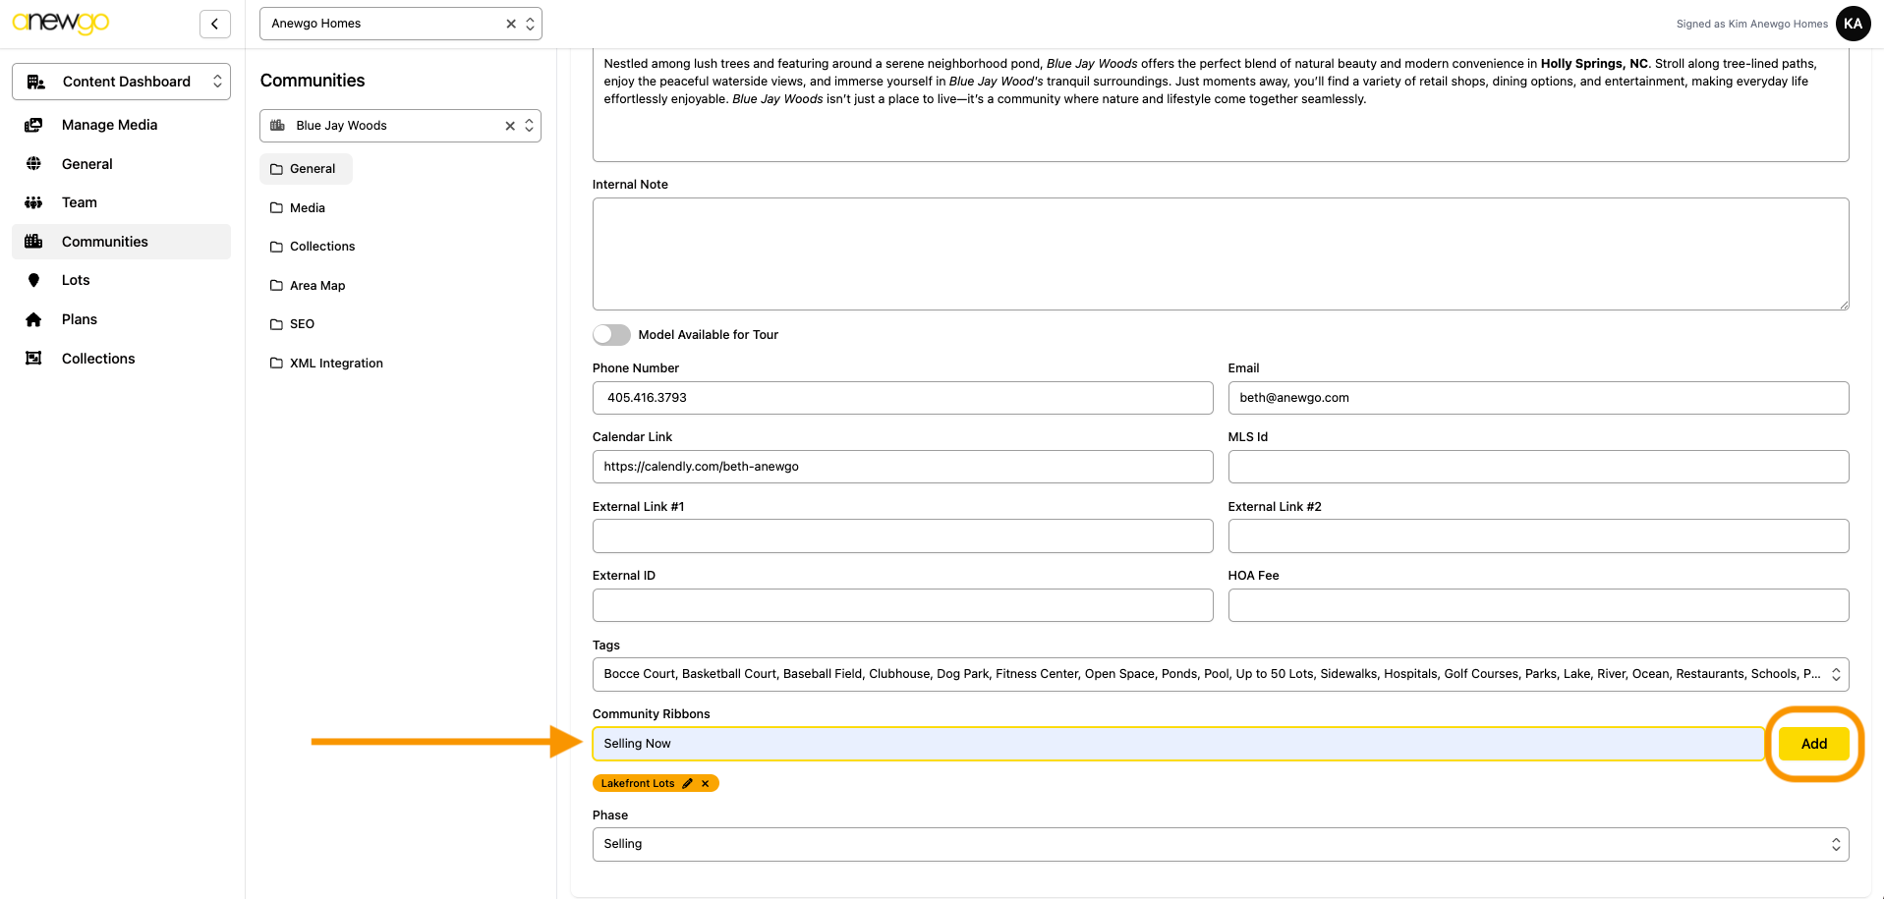Click the pencil edit icon on Lakefront Lots ribbon
Image resolution: width=1884 pixels, height=899 pixels.
point(688,783)
